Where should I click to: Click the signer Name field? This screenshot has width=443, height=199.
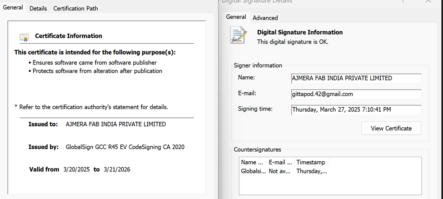(x=356, y=78)
